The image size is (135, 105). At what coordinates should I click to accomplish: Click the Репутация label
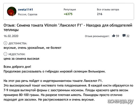coord(70,9)
